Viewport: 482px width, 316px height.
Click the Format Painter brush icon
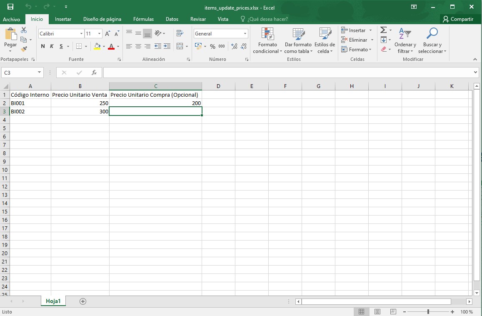[24, 49]
